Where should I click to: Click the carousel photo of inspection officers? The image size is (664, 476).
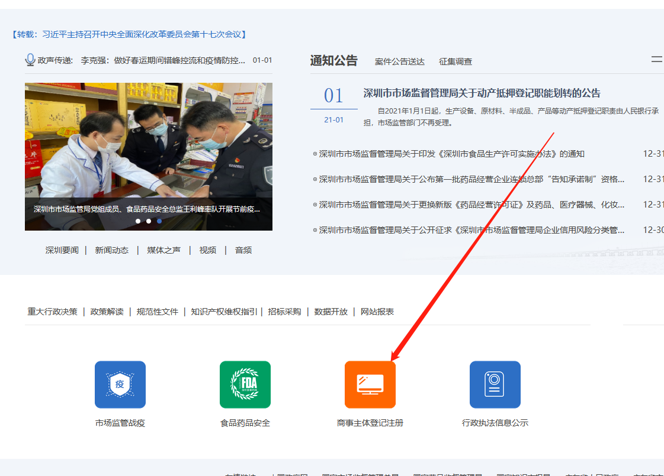click(x=148, y=154)
